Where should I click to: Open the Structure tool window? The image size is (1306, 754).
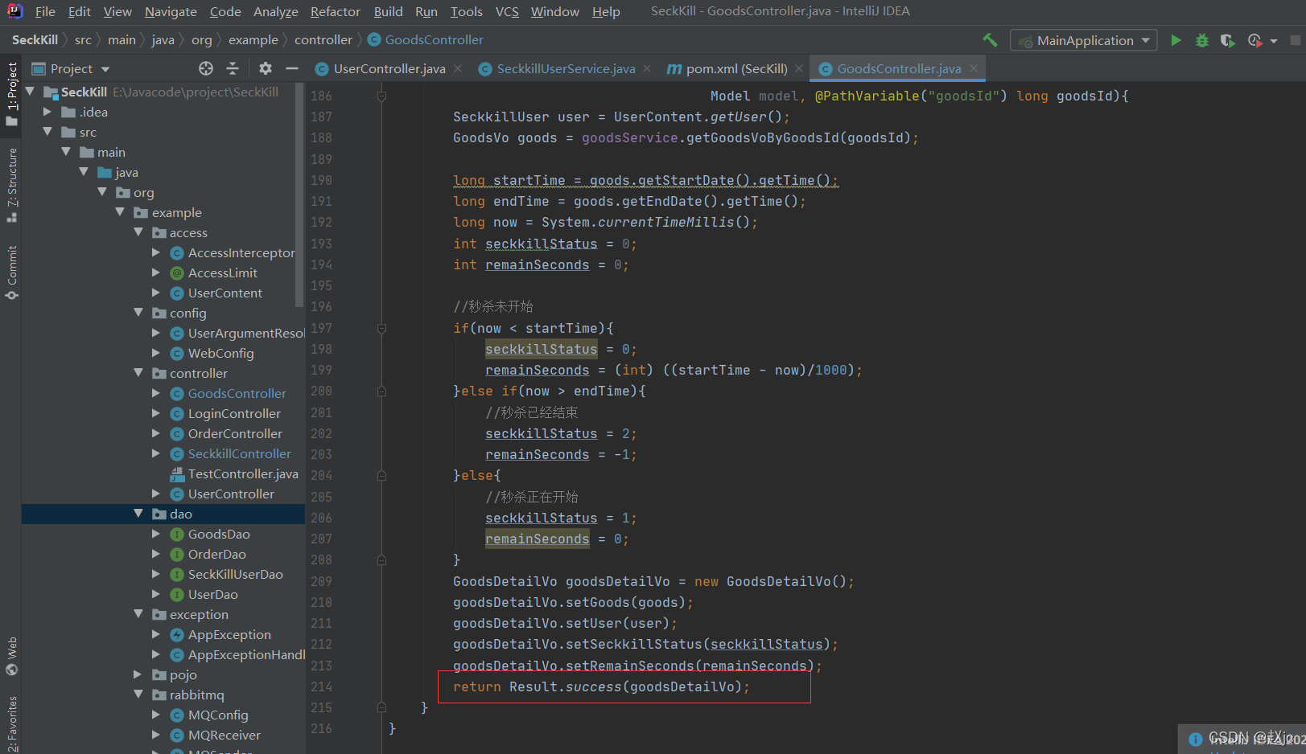coord(11,186)
